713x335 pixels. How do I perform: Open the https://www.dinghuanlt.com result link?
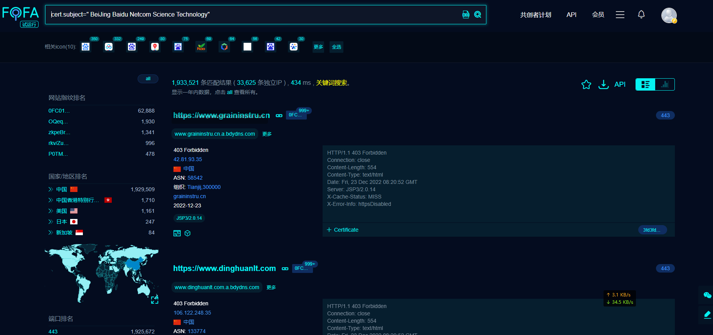224,268
